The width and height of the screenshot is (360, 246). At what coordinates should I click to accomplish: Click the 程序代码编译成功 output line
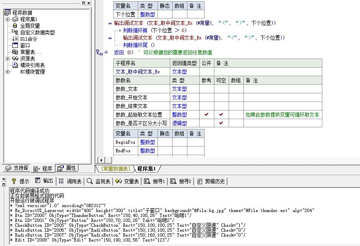[29, 191]
